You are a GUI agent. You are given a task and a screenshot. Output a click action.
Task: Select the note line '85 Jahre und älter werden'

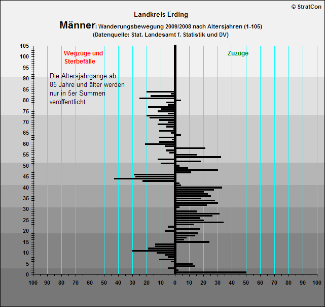[x=87, y=85]
